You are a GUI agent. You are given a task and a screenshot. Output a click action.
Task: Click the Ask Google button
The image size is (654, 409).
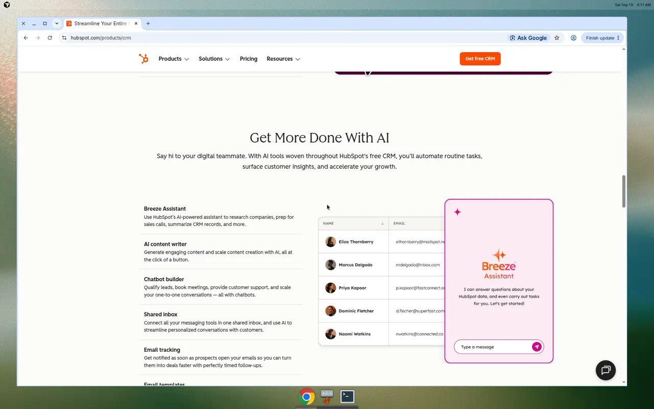[x=528, y=38]
